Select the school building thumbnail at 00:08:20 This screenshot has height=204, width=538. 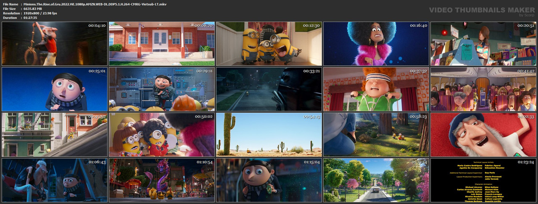[162, 44]
